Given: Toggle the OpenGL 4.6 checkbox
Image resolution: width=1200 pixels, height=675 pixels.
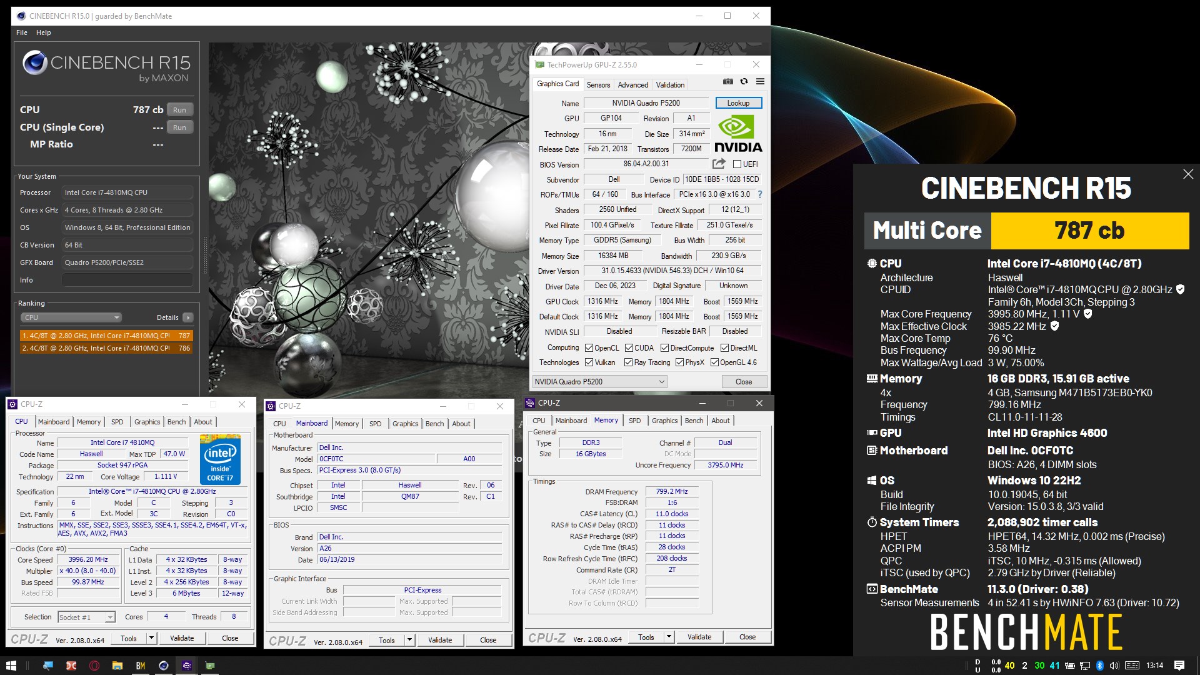Looking at the screenshot, I should (x=714, y=362).
